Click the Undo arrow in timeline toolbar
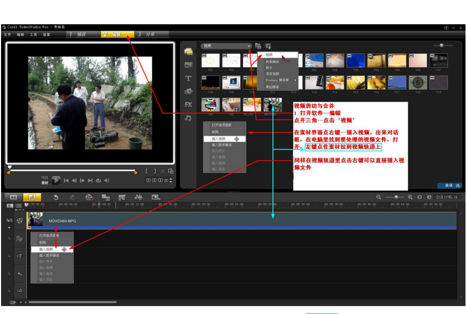Image resolution: width=466 pixels, height=314 pixels. (x=56, y=197)
